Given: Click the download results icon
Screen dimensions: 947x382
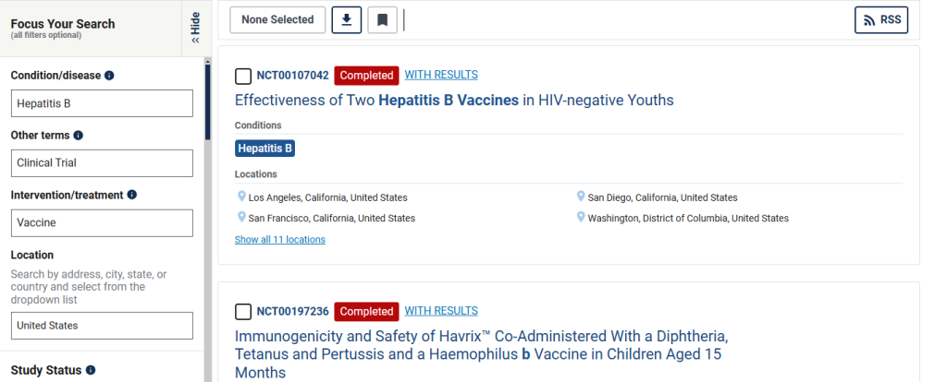Looking at the screenshot, I should click(347, 20).
